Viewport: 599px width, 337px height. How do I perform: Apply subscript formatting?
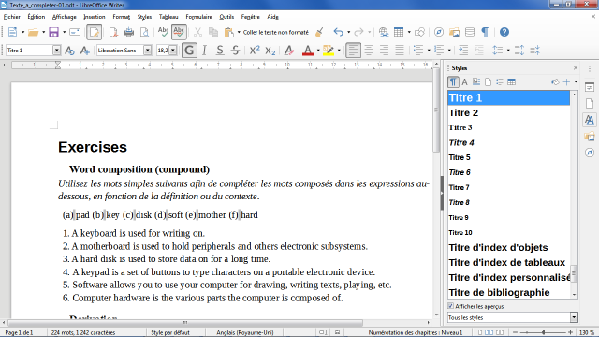[270, 51]
